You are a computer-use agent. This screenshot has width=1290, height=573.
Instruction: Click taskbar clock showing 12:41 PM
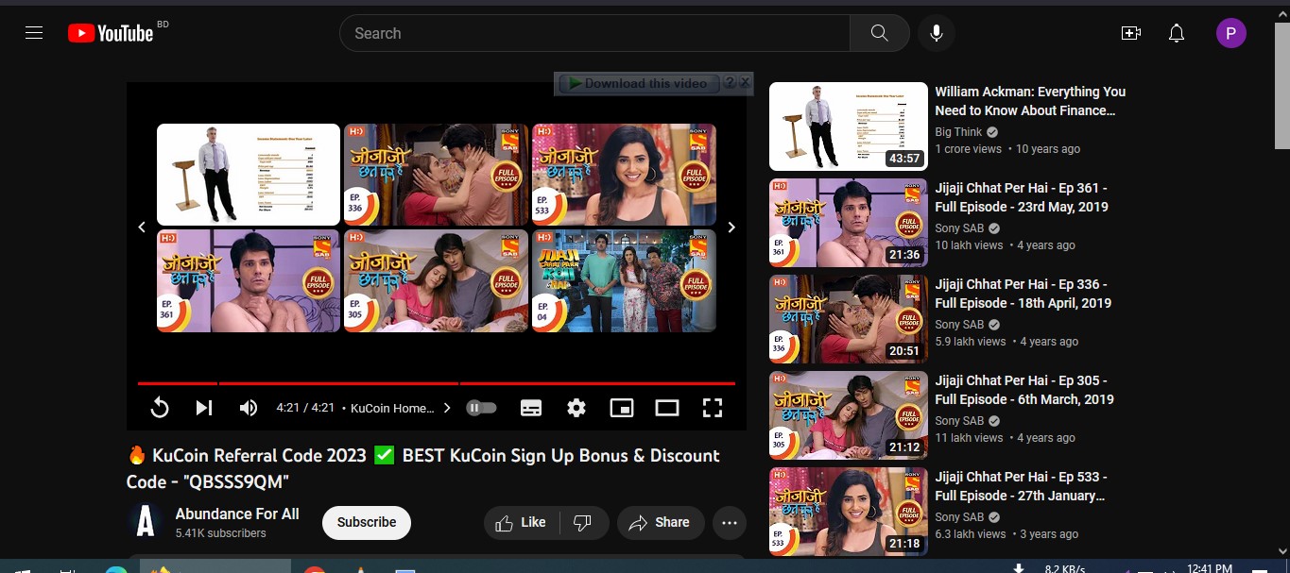click(1209, 567)
